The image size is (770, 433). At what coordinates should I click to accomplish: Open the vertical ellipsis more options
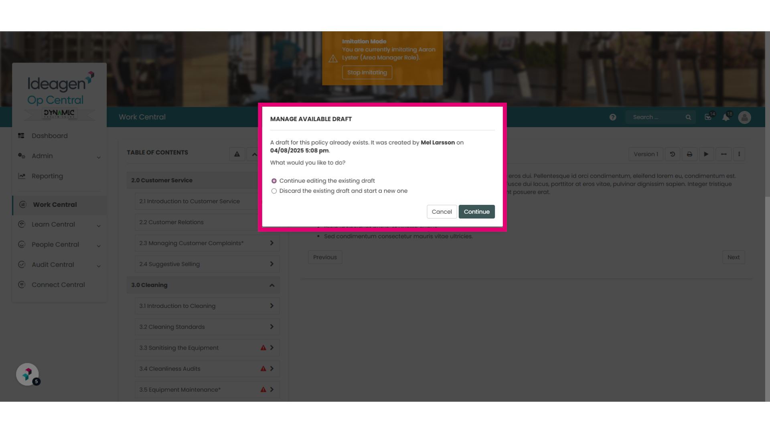tap(739, 154)
